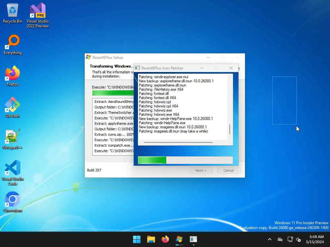The image size is (330, 247).
Task: Select 'Patching: imageres.dll.mun (may take a while)'
Action: 173,131
